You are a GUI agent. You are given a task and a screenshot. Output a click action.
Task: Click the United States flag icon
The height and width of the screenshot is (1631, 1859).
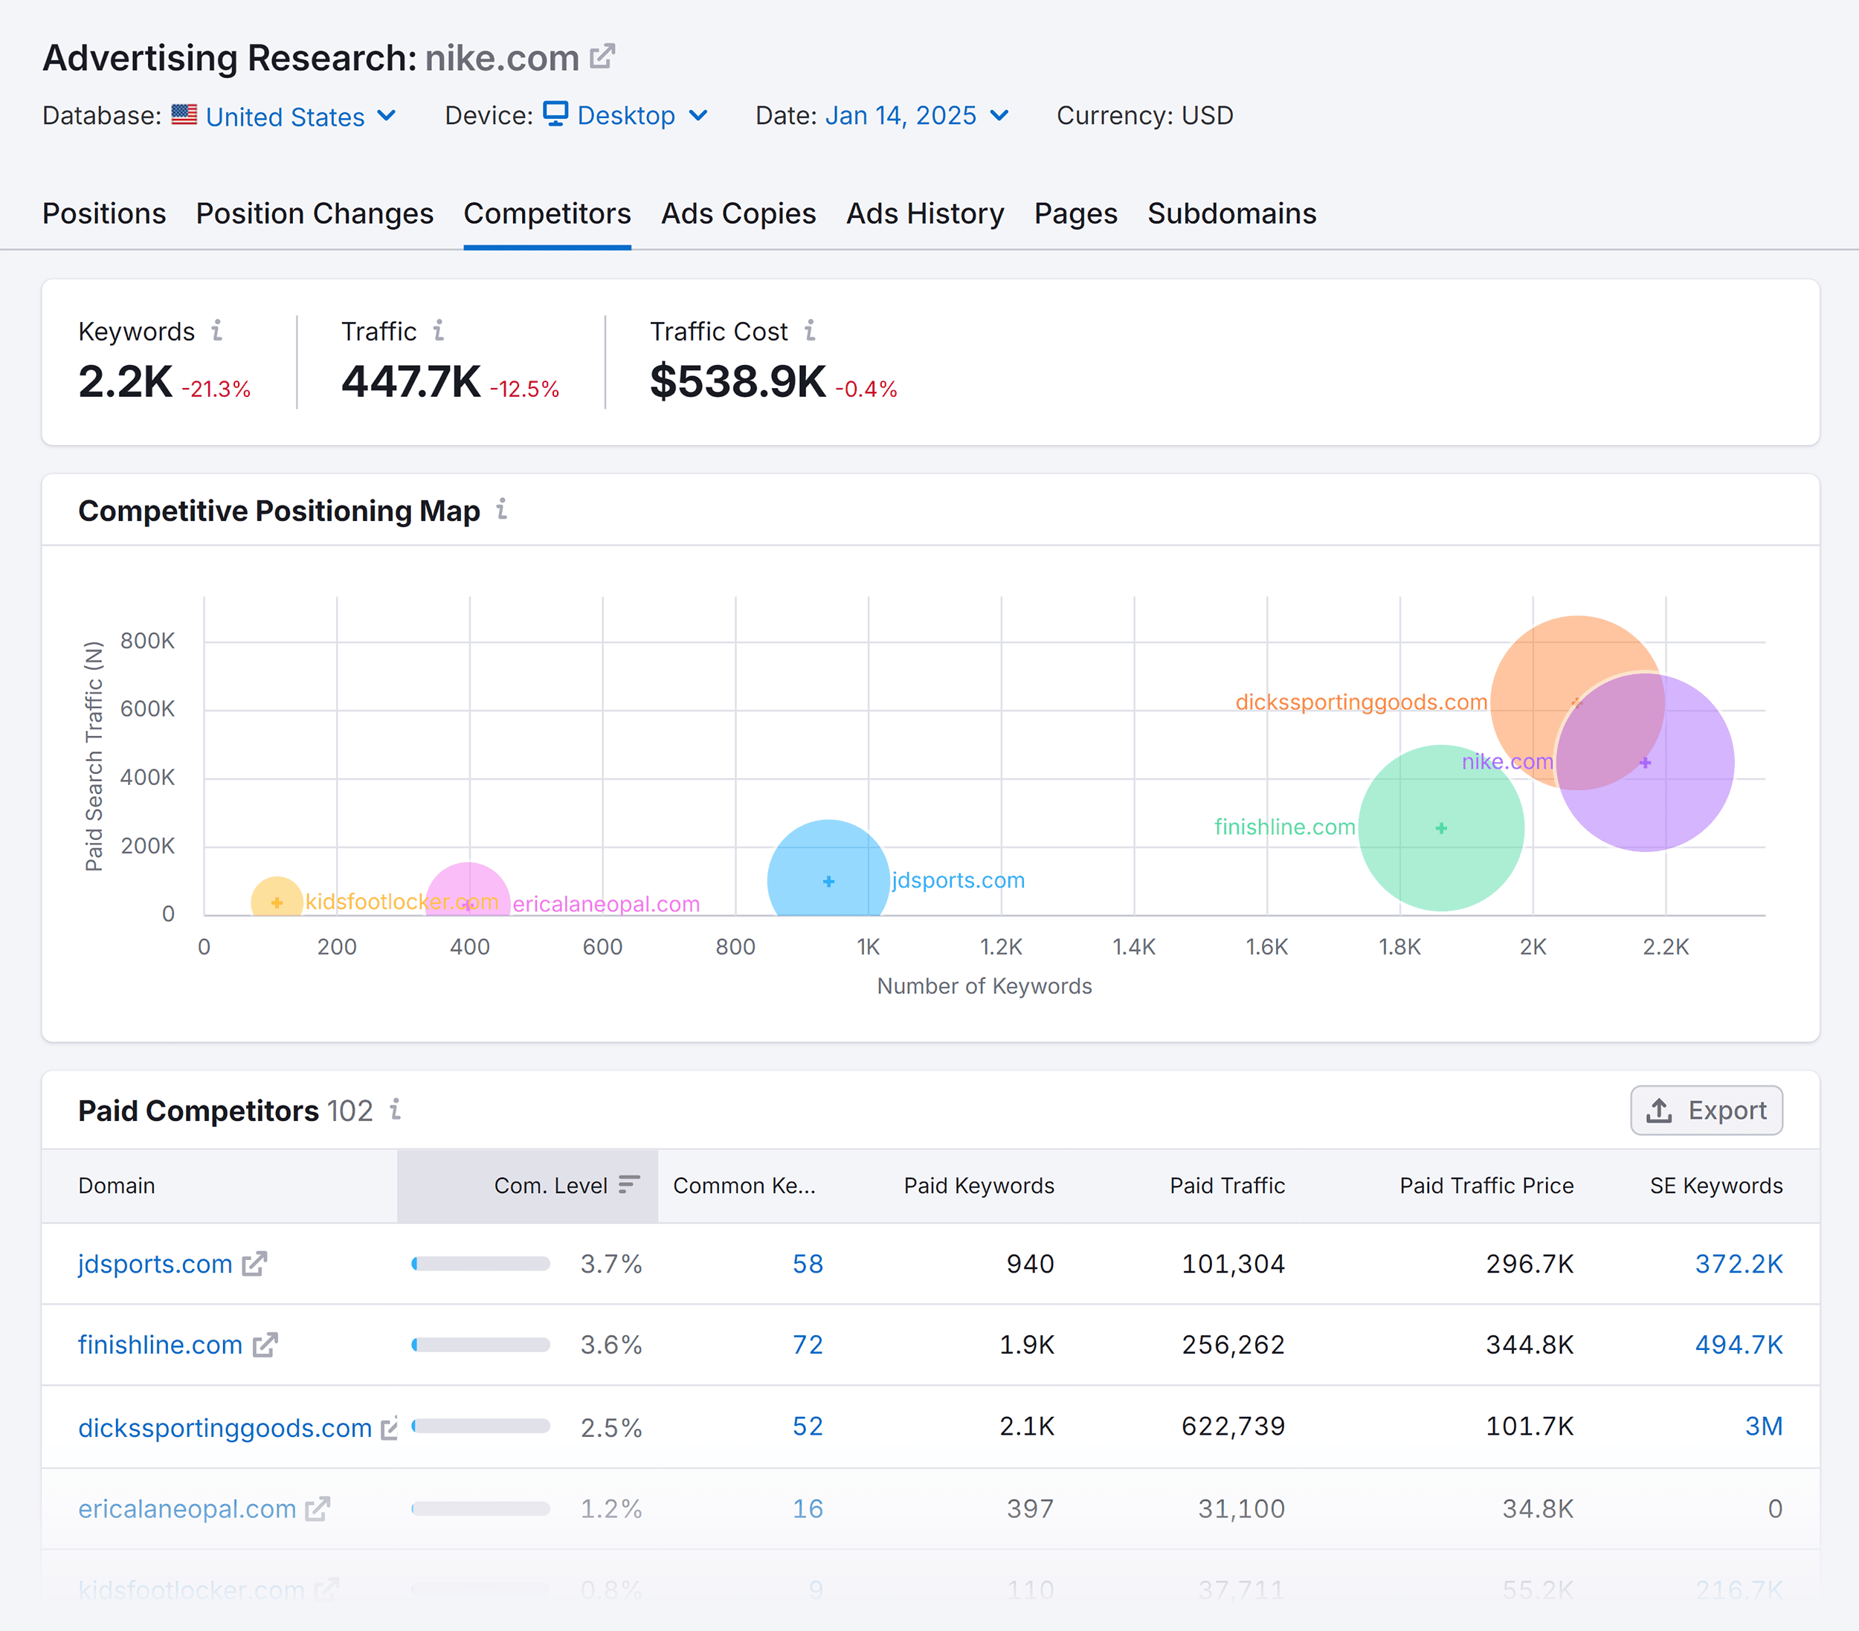184,114
